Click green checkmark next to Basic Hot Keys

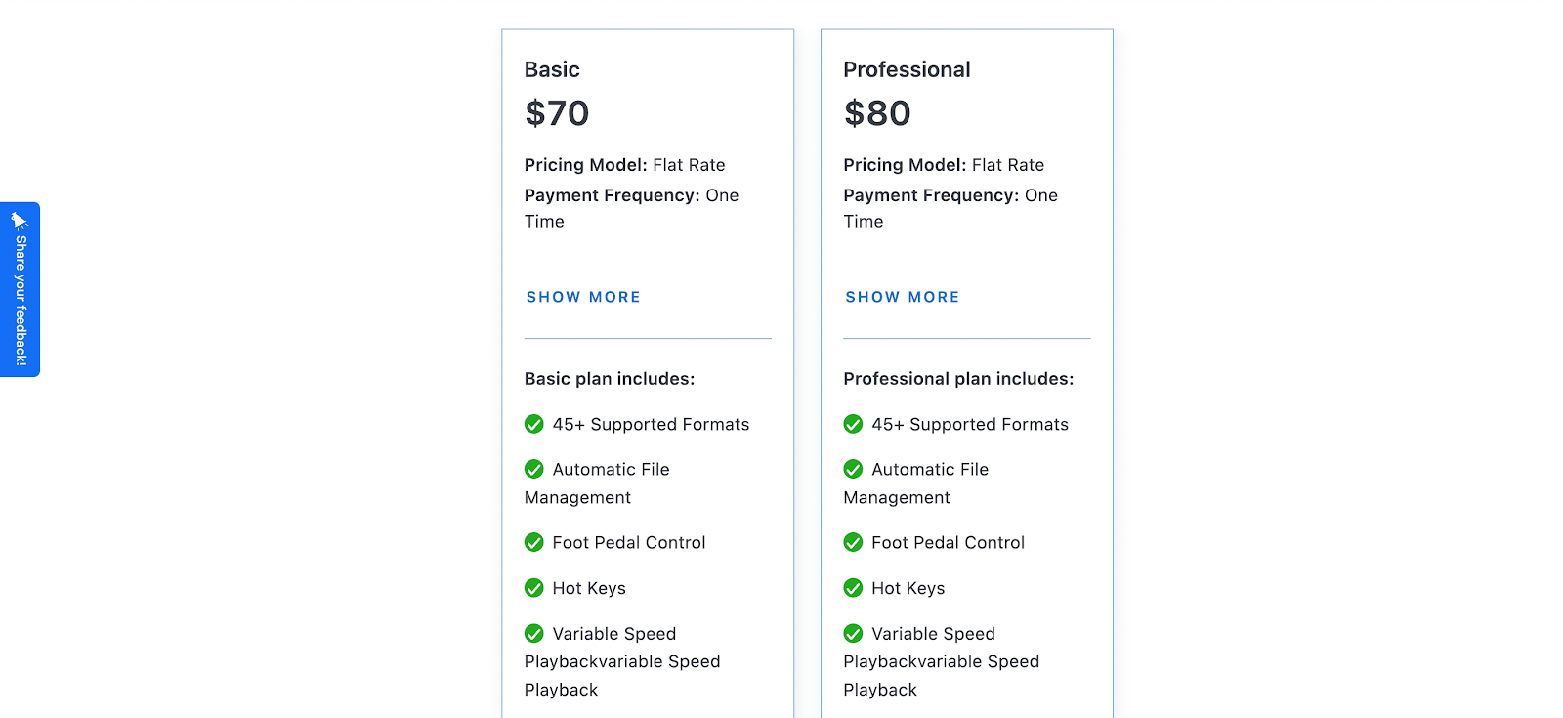534,588
